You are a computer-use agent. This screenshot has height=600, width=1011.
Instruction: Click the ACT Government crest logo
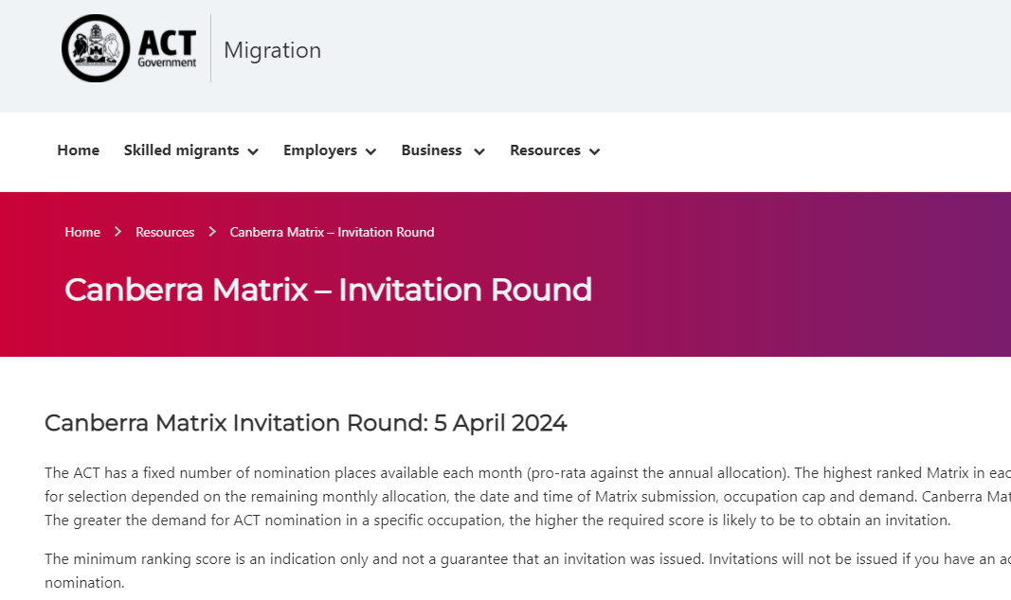96,48
